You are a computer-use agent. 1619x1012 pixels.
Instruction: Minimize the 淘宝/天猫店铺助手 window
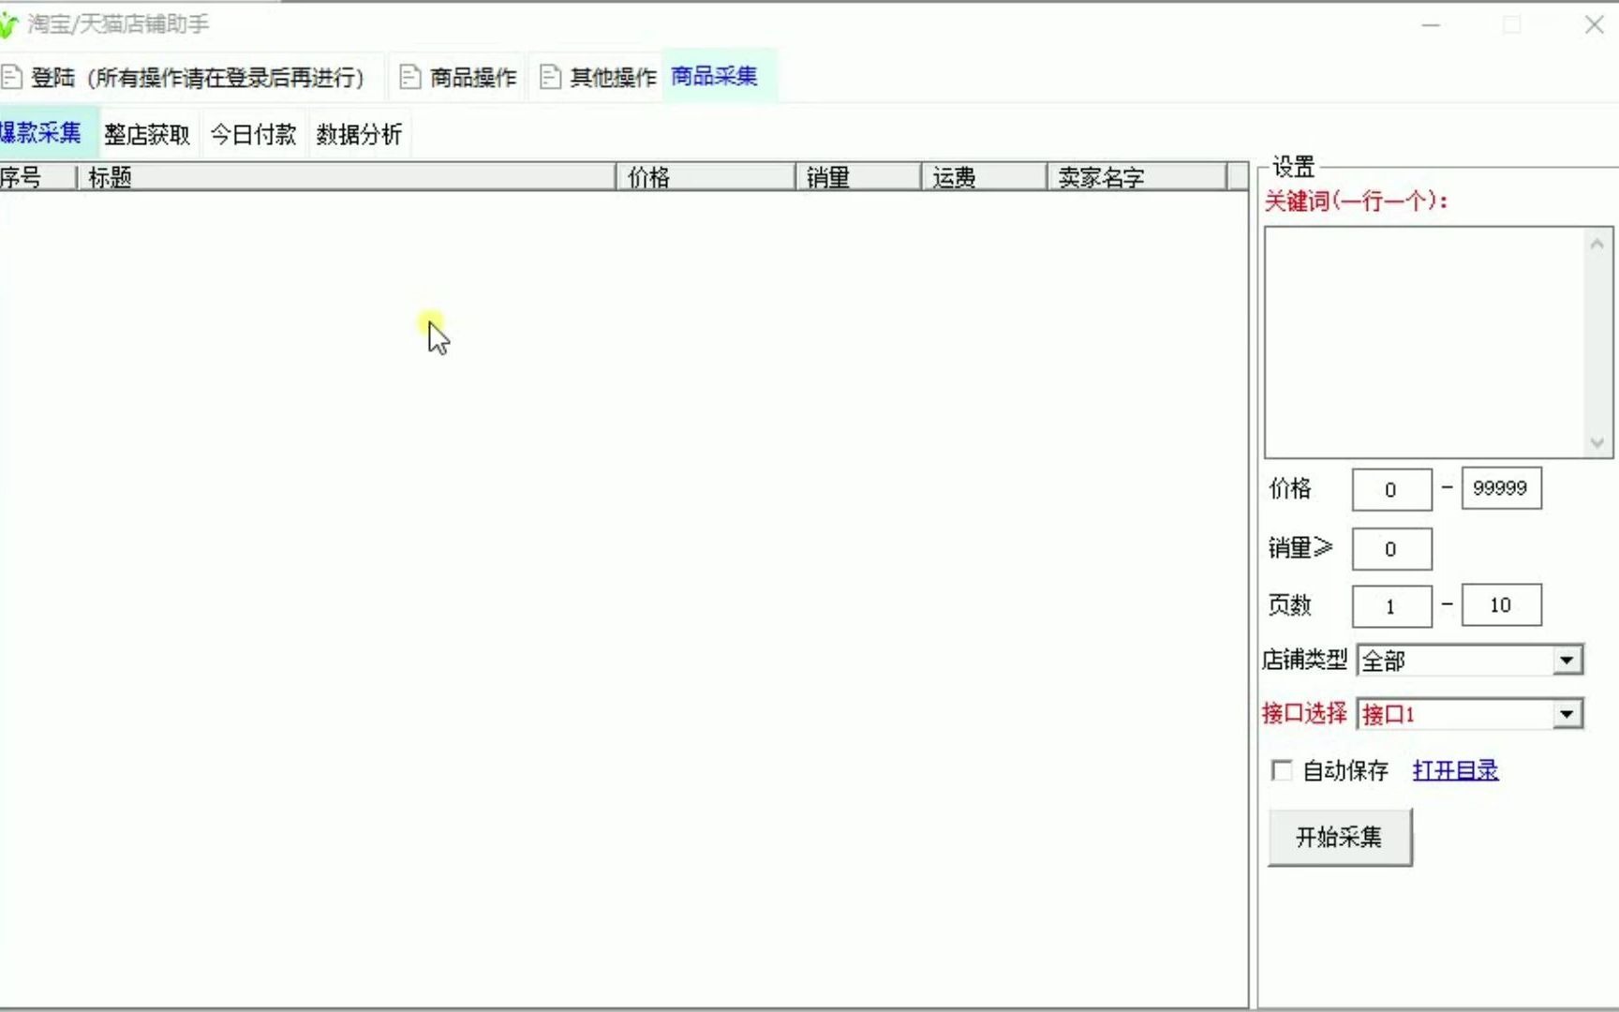coord(1431,25)
